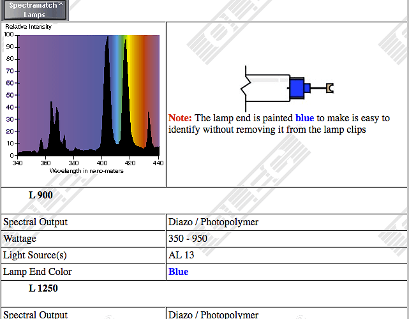Click 'Wavelength in nano-meters' axis label

tap(87, 171)
